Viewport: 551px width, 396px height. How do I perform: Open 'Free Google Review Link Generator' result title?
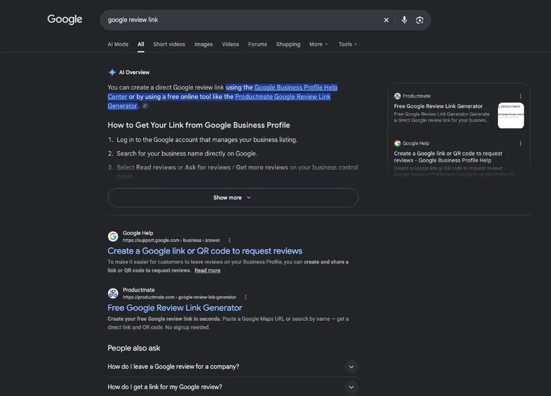[x=175, y=308]
